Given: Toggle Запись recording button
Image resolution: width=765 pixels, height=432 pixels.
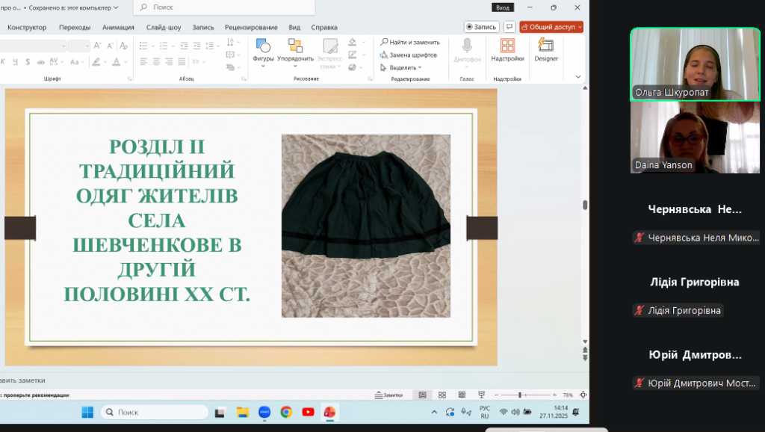Looking at the screenshot, I should (x=481, y=27).
